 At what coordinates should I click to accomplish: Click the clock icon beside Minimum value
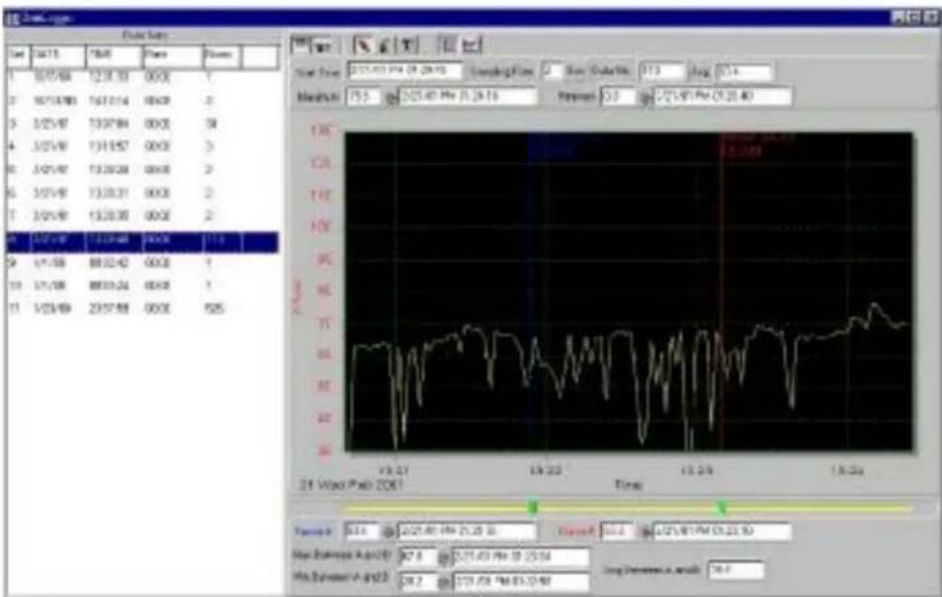(644, 97)
